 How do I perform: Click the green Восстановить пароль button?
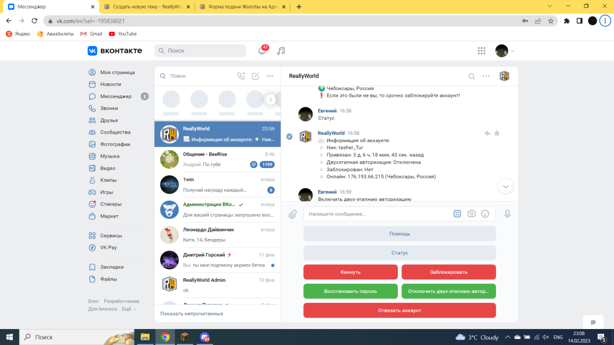(x=351, y=291)
